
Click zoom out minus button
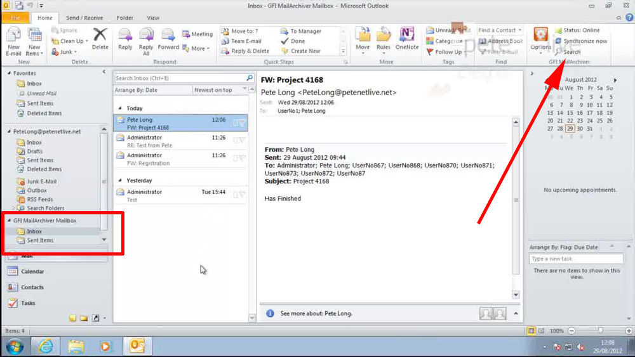571,331
